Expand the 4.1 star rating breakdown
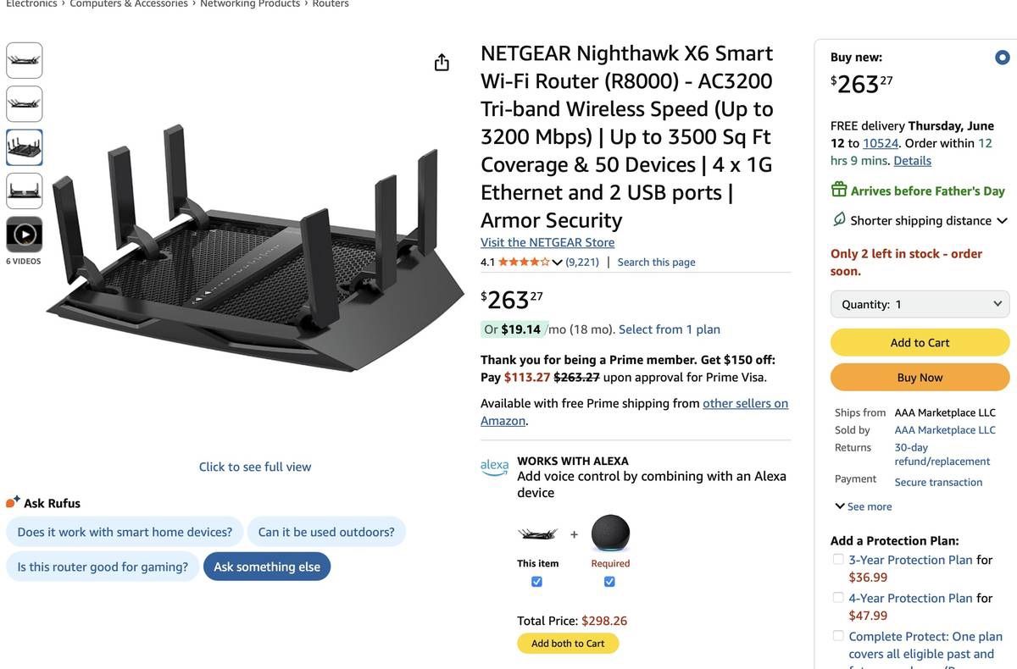1017x669 pixels. point(557,262)
